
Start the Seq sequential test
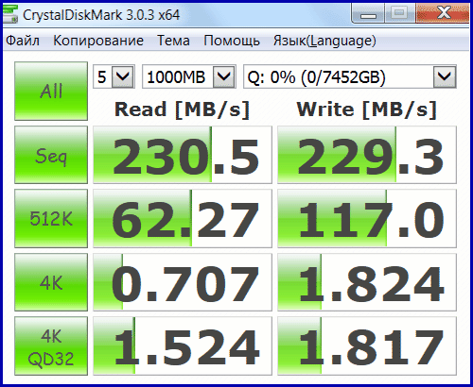51,155
